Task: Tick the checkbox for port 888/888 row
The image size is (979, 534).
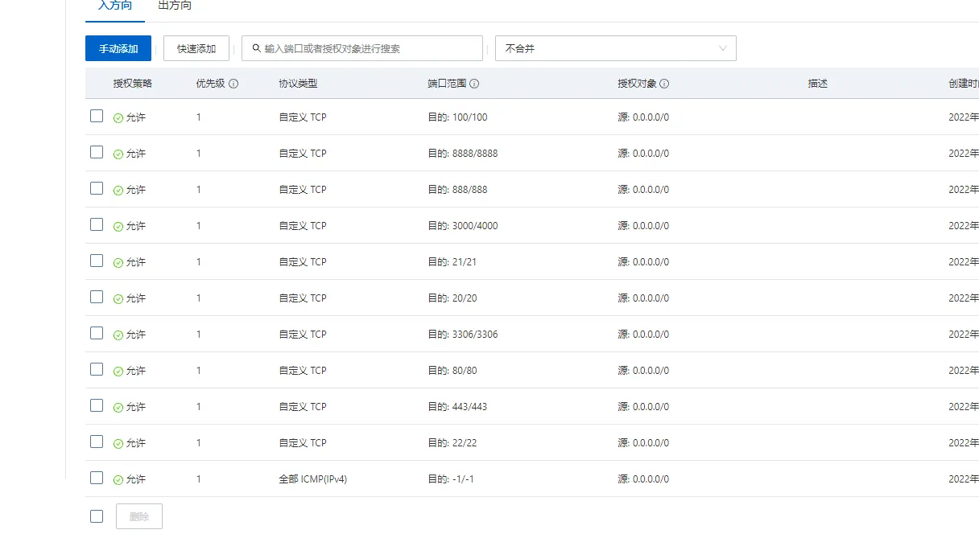Action: point(97,188)
